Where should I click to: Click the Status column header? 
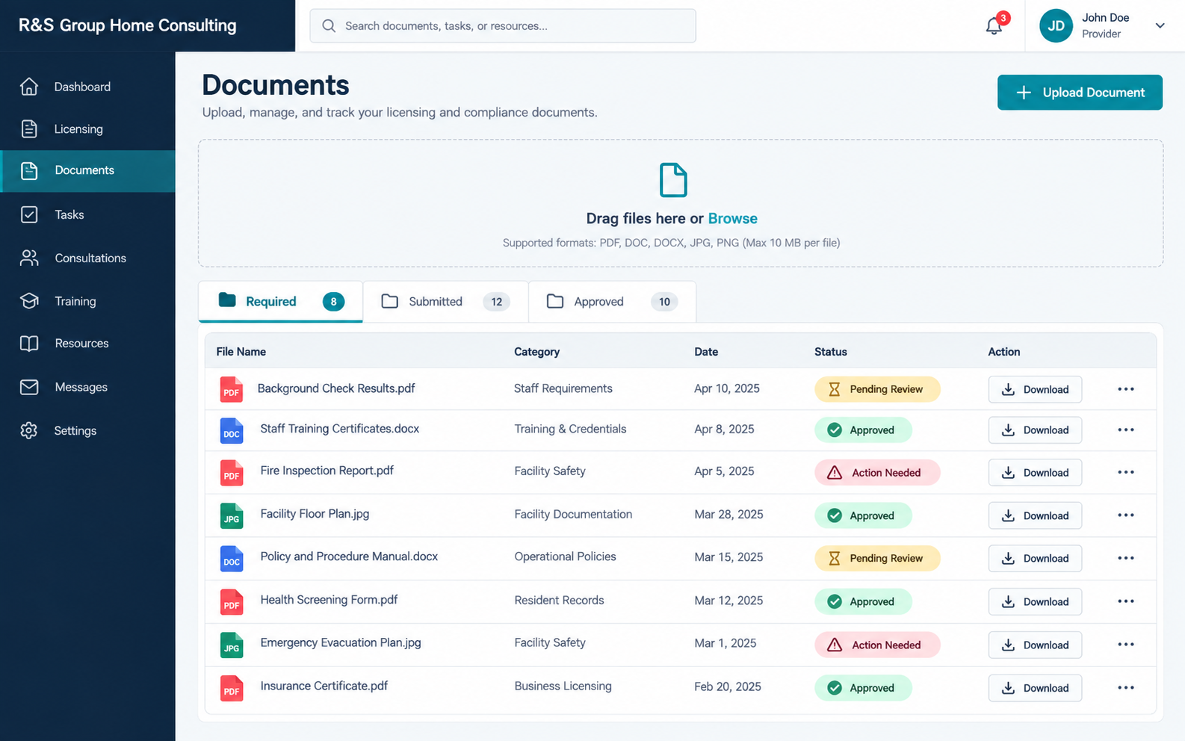coord(831,352)
